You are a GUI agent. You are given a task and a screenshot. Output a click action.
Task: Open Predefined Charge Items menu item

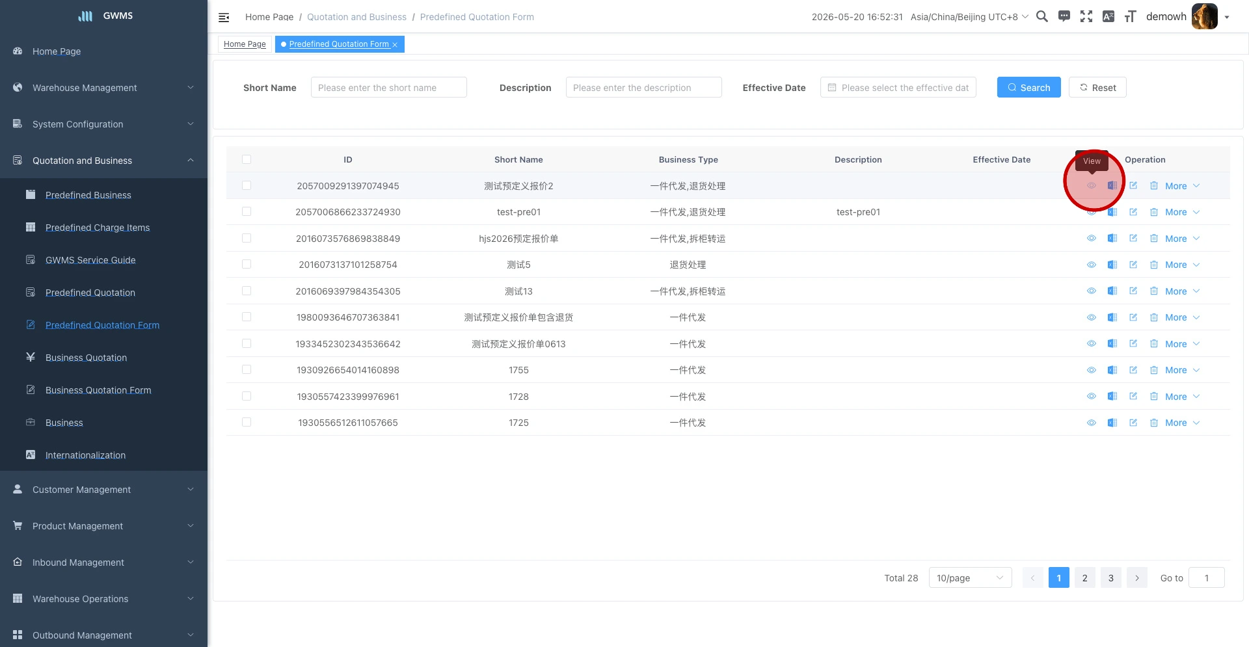pos(104,228)
